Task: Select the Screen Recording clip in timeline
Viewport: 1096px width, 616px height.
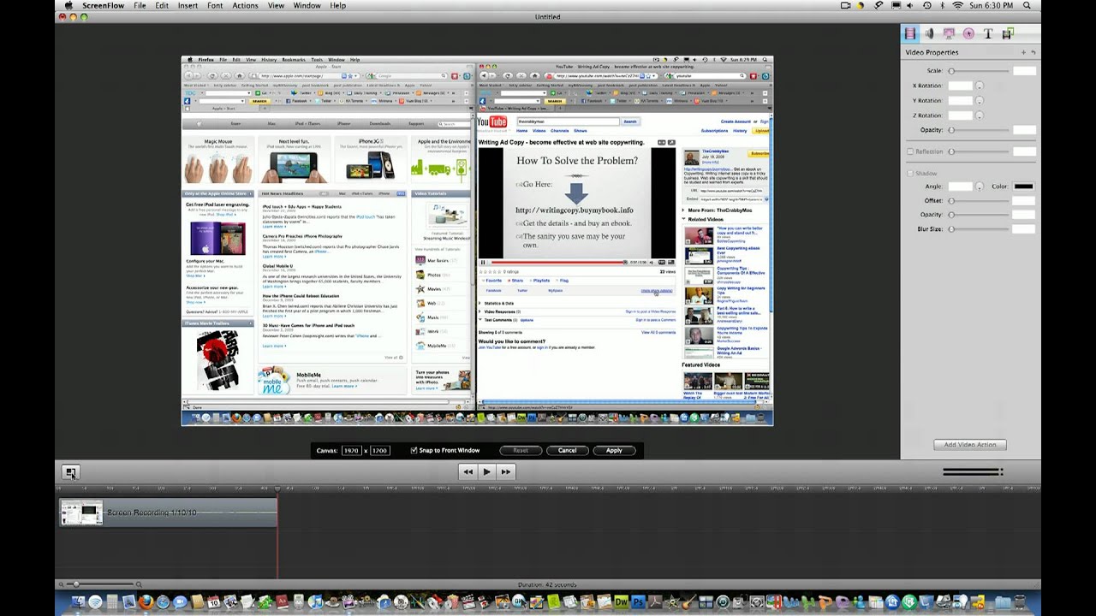Action: click(168, 512)
